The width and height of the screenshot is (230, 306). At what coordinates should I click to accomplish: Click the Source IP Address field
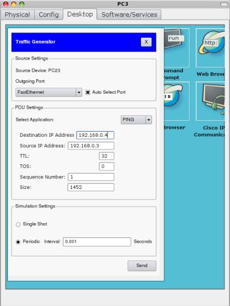[x=91, y=146]
